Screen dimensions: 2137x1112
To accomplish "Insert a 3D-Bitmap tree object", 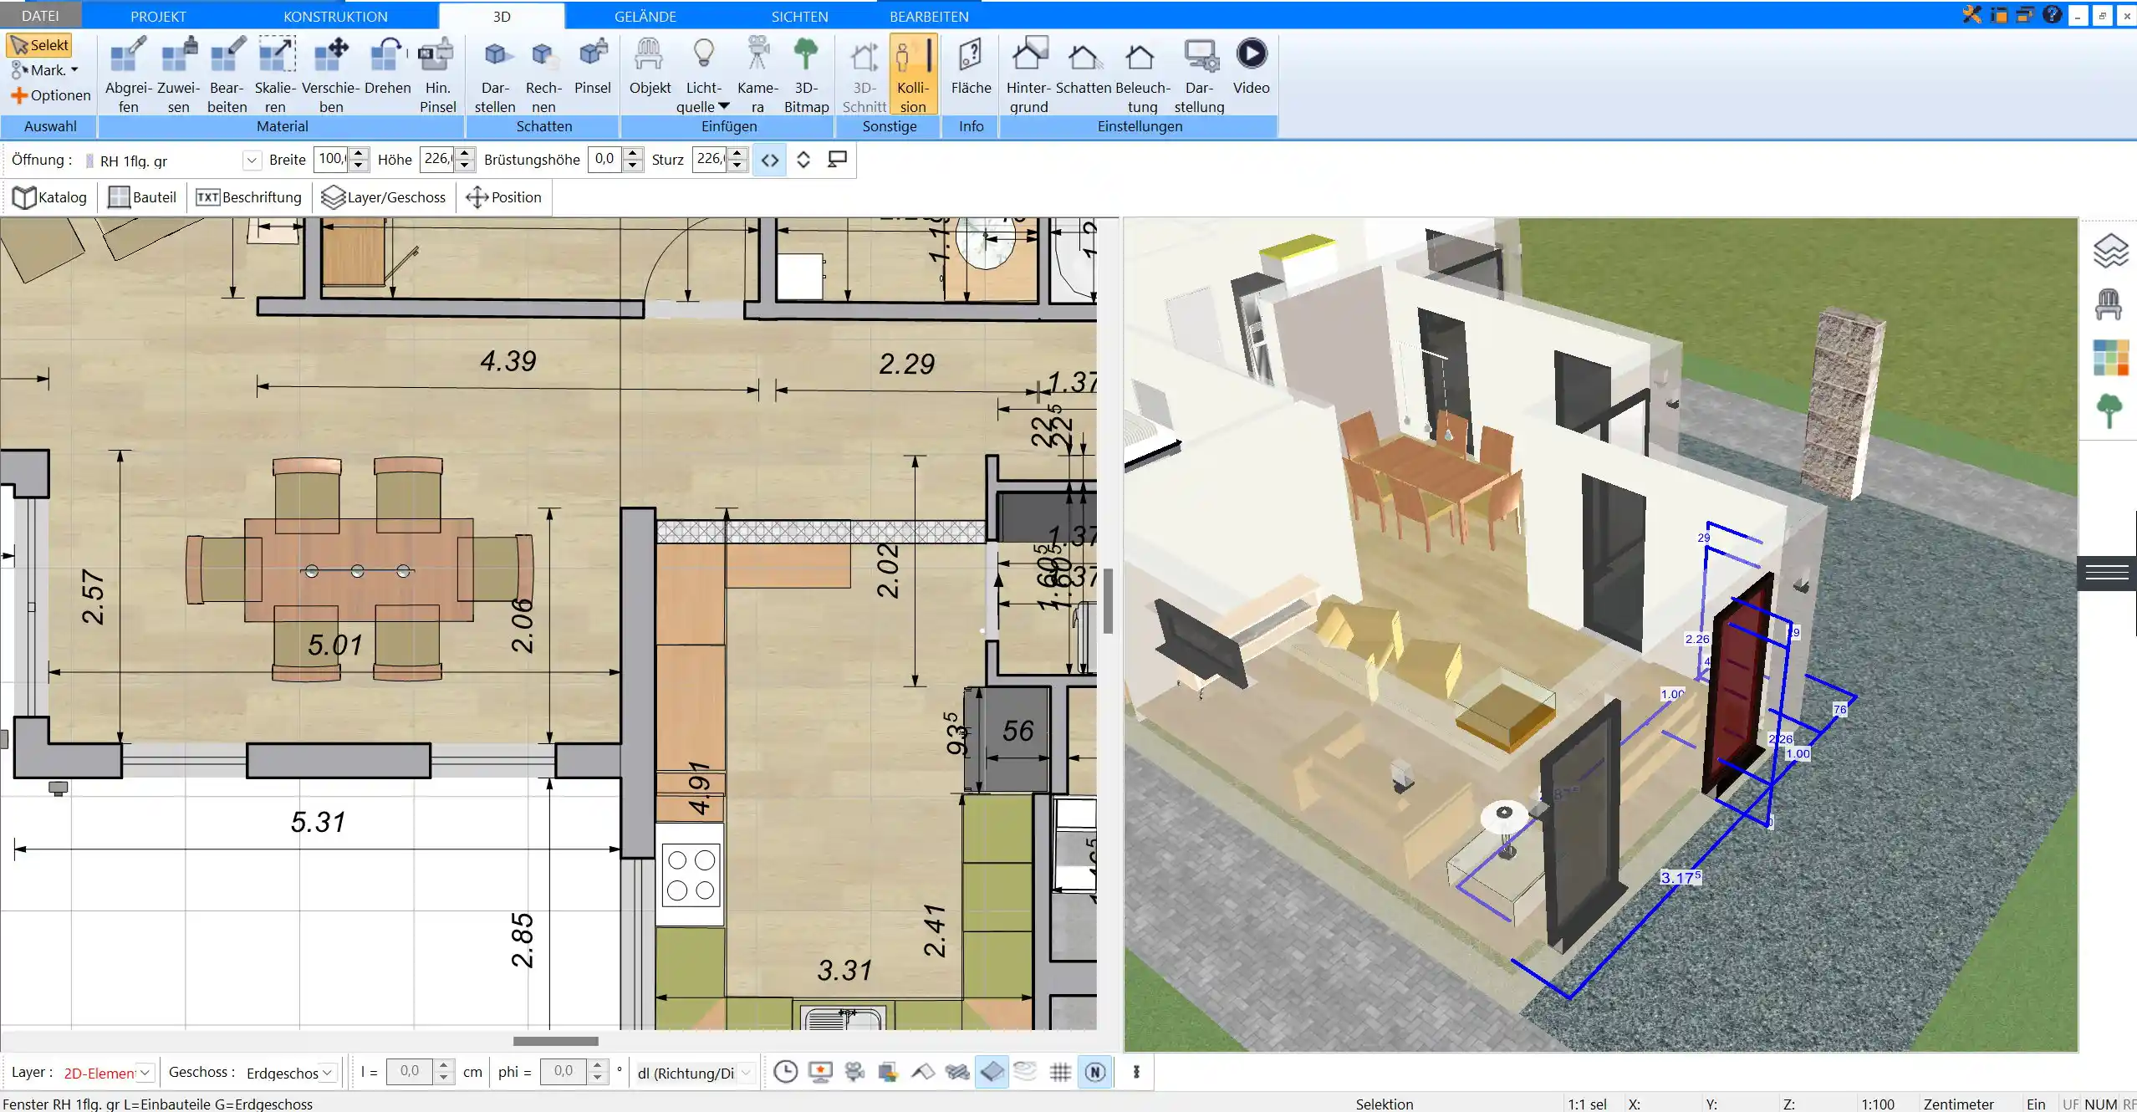I will point(806,75).
